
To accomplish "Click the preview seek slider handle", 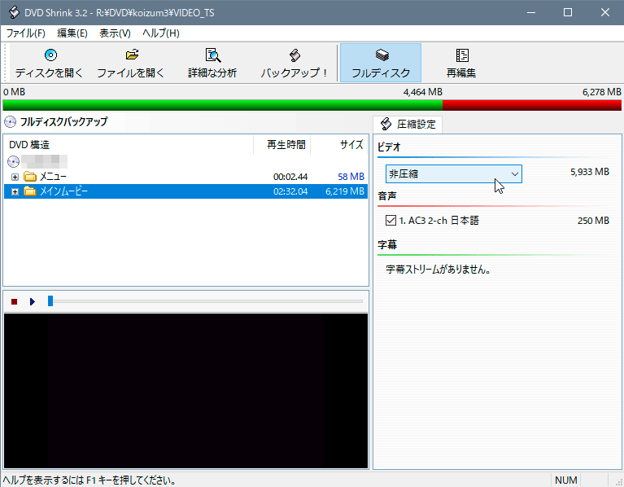I will pyautogui.click(x=50, y=301).
